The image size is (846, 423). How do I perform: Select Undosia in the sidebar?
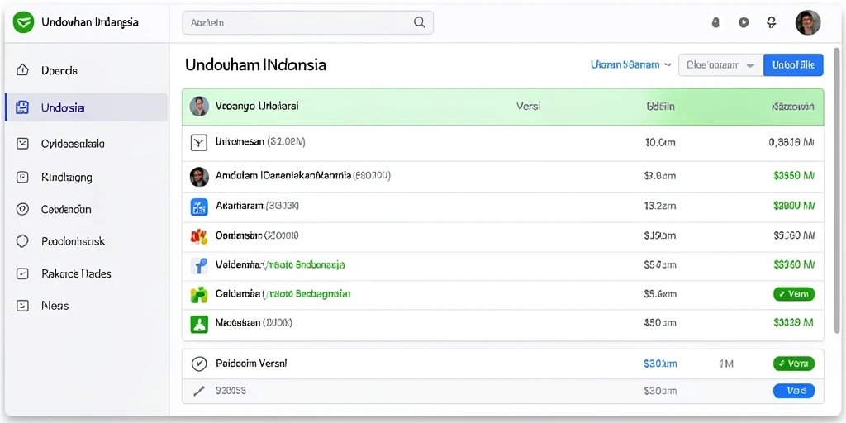coord(86,107)
